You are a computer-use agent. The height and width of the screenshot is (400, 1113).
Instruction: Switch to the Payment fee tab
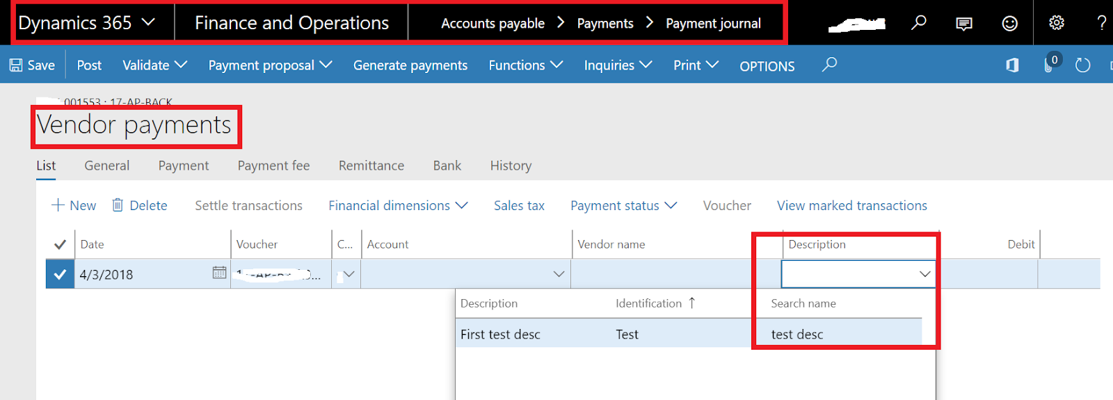pyautogui.click(x=273, y=166)
